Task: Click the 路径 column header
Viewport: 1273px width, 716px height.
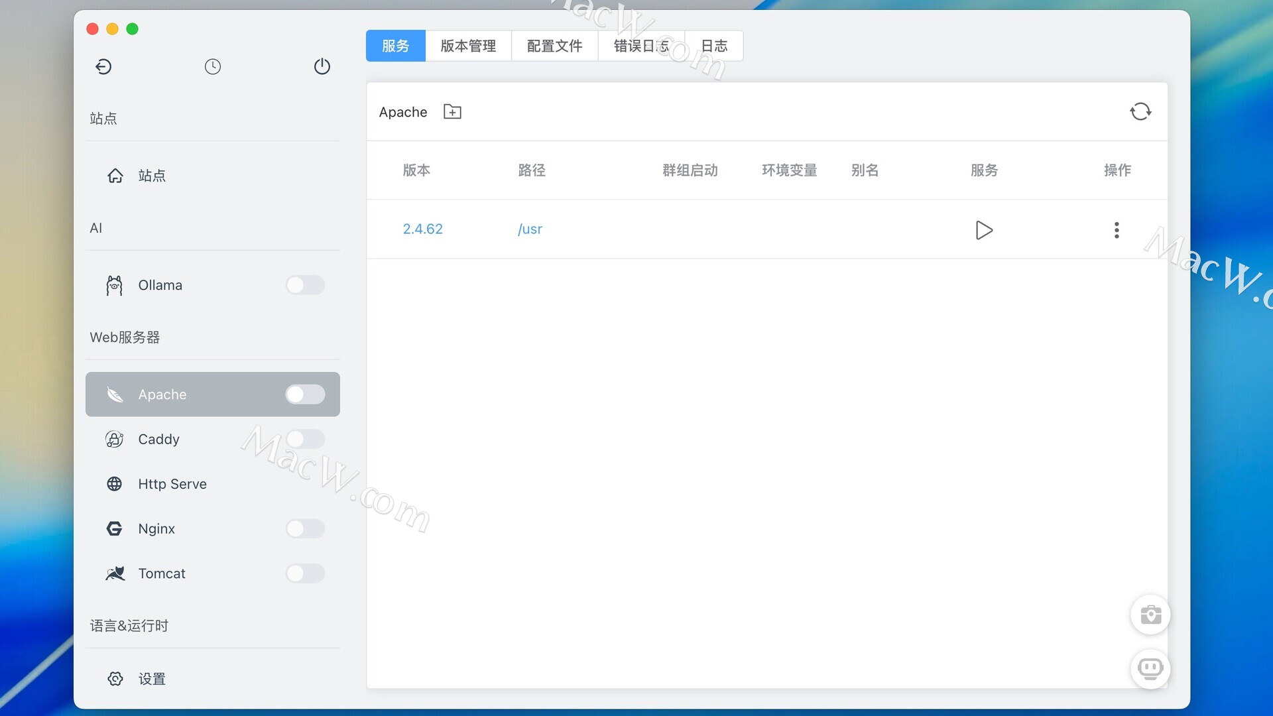Action: 532,170
